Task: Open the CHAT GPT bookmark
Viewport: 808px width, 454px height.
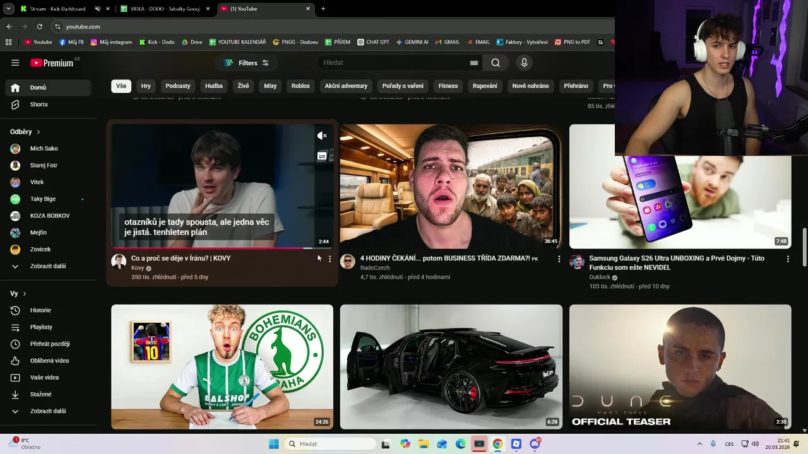Action: point(373,42)
